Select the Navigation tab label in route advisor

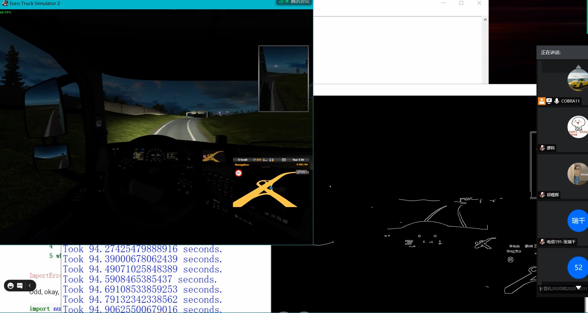click(x=242, y=165)
